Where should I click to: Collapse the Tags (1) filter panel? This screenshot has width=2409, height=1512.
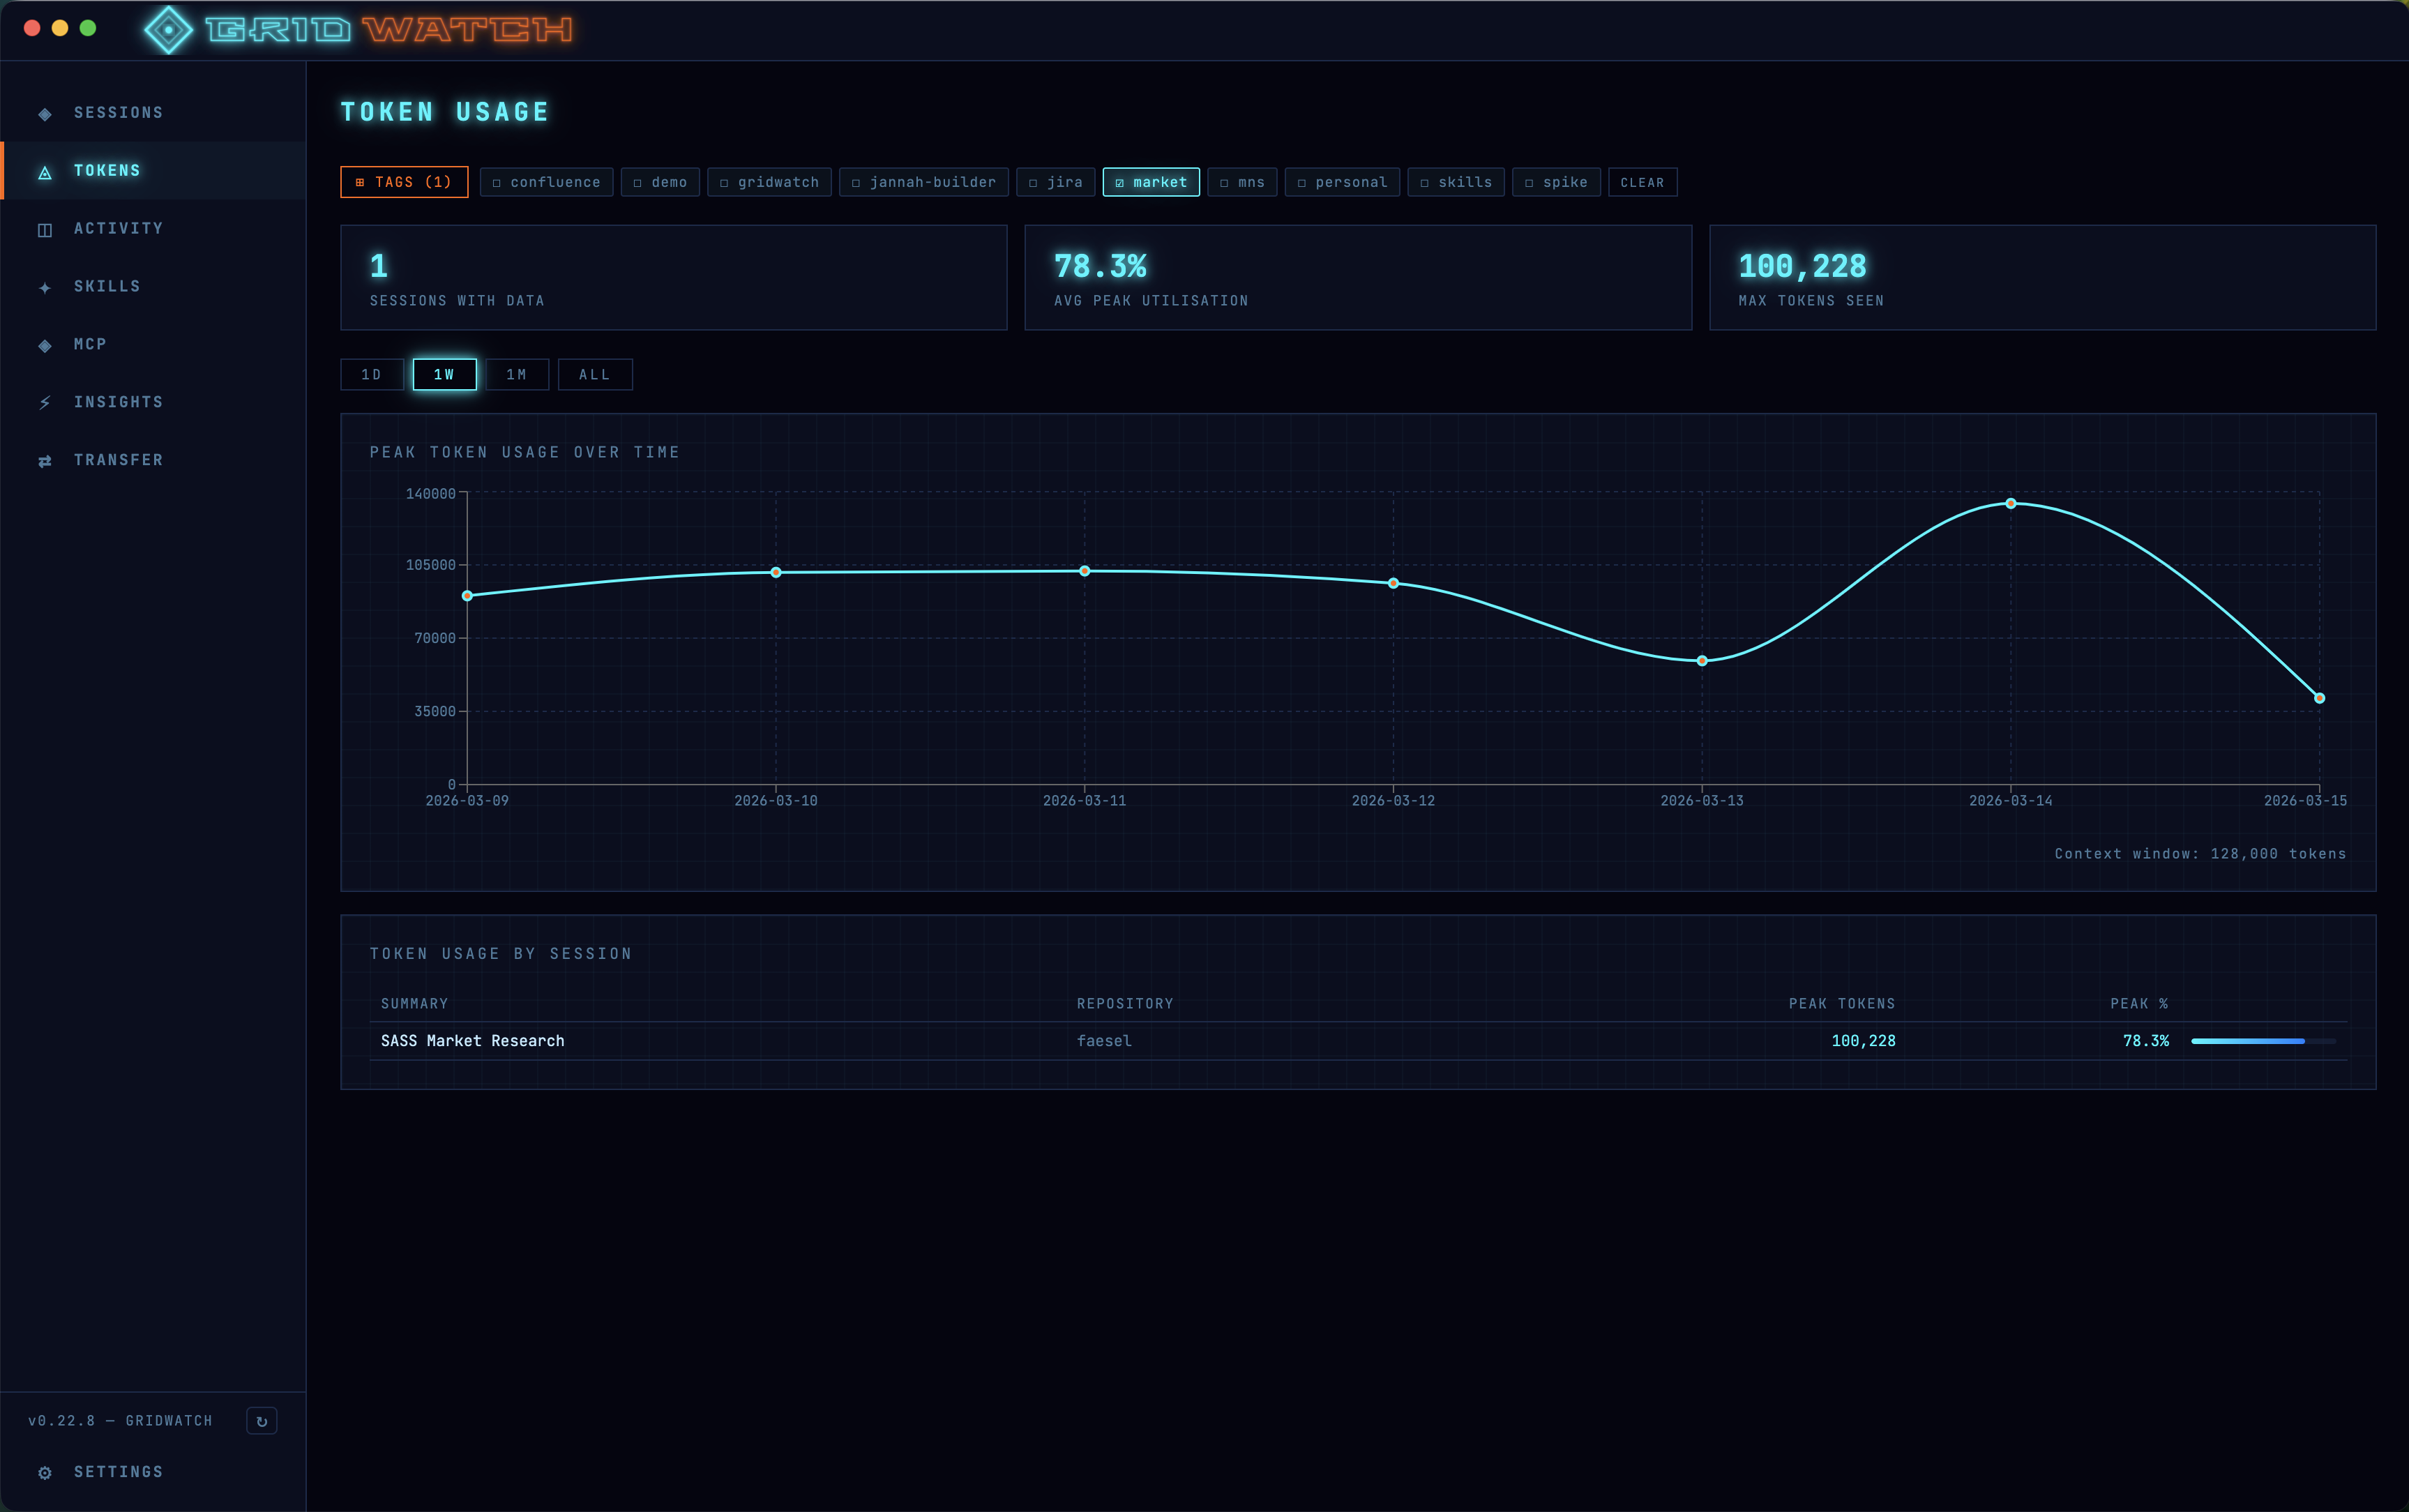click(404, 182)
